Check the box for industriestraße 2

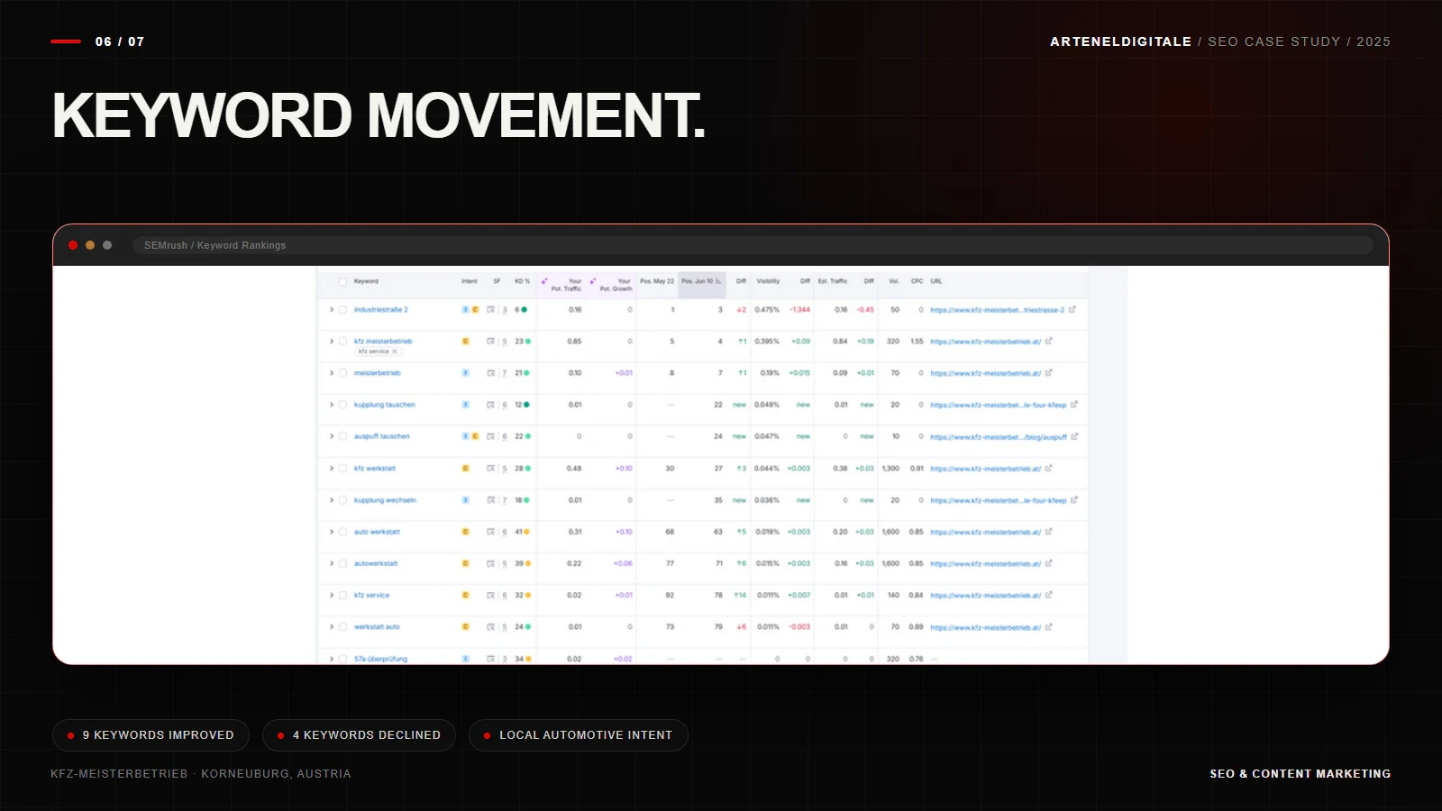[x=342, y=309]
